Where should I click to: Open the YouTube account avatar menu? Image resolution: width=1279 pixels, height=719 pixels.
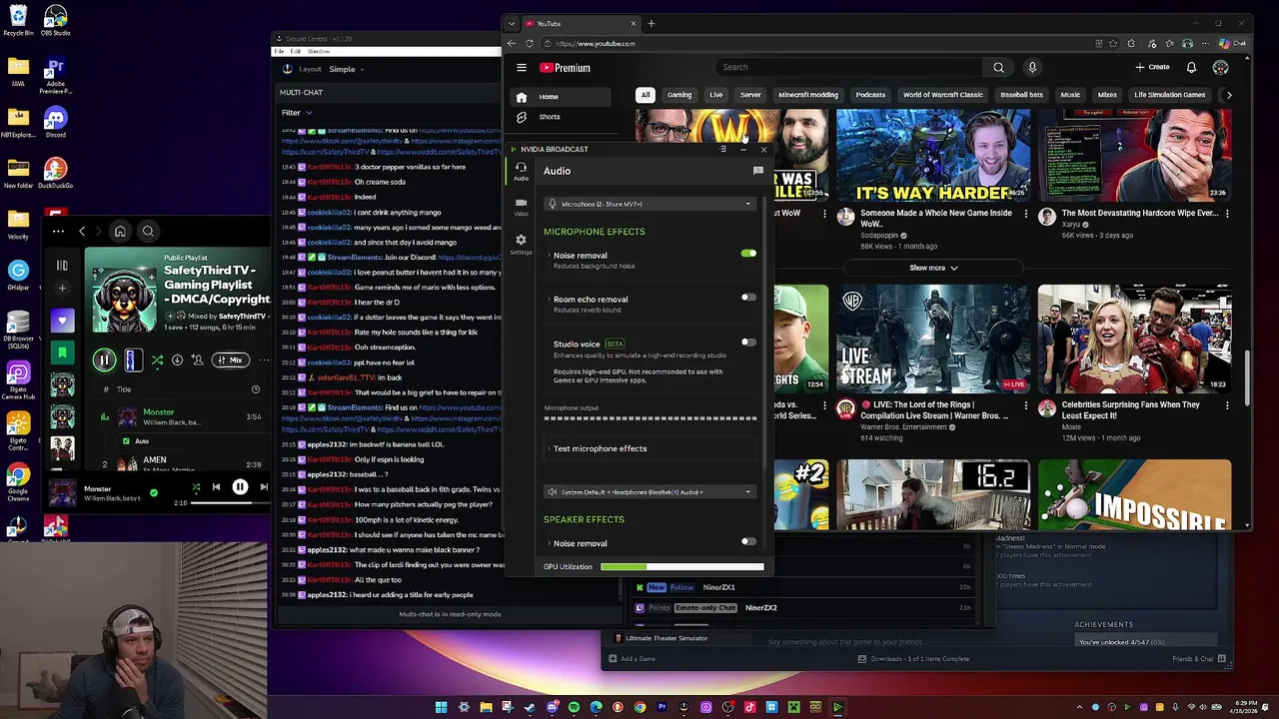(1220, 67)
